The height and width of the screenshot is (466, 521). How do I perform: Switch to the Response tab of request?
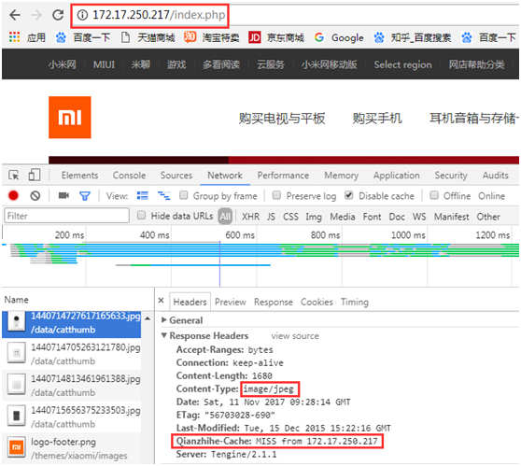click(274, 302)
